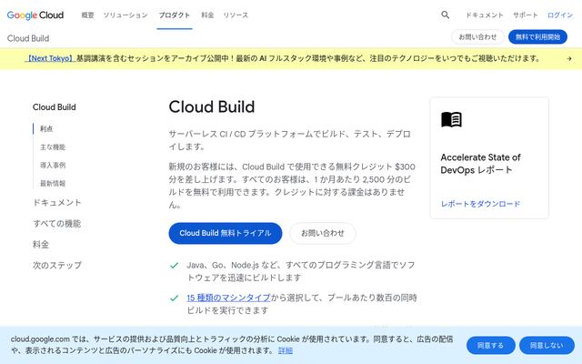Open ドキュメント in left sidebar
Viewport: 582px width, 364px height.
(56, 202)
